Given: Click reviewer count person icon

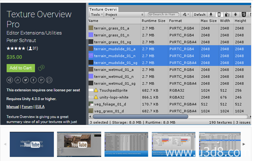Looking at the screenshot, I should [x=30, y=48].
